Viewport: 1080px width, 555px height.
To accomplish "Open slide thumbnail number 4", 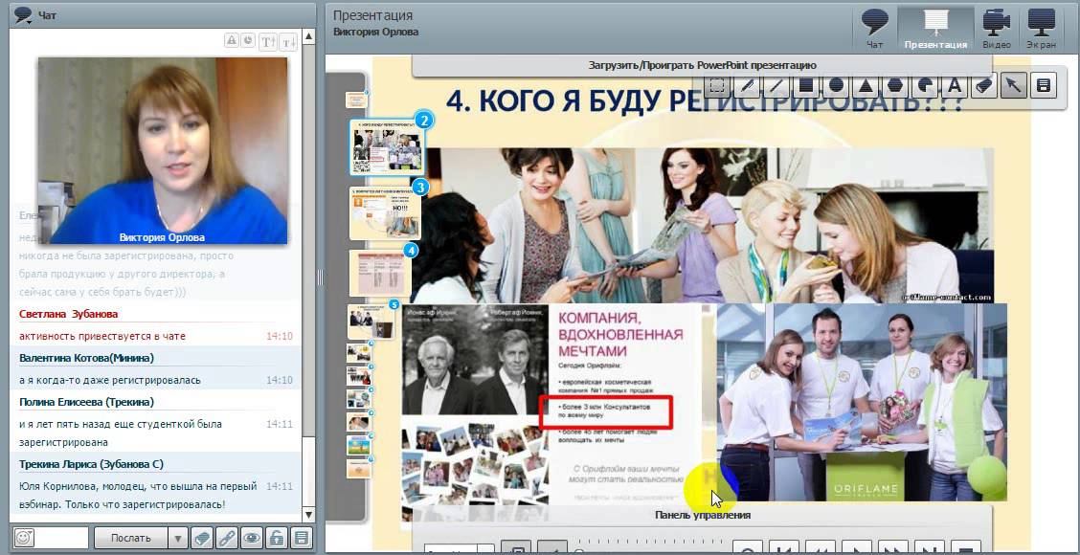I will tap(379, 273).
